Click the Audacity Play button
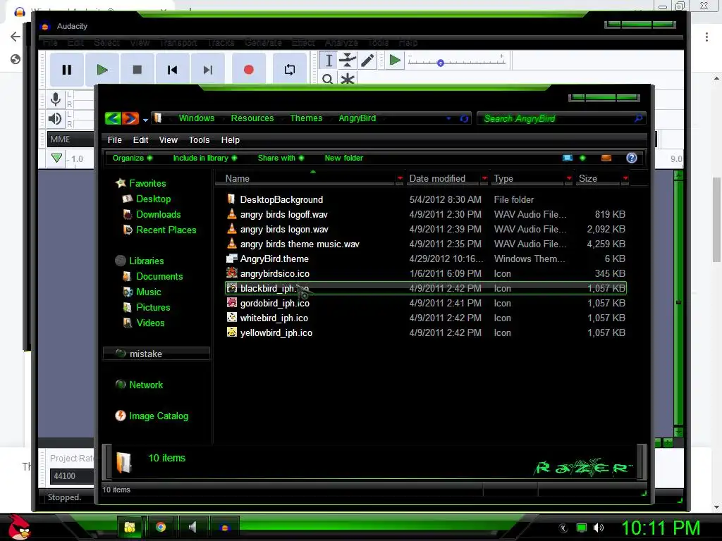 (102, 70)
